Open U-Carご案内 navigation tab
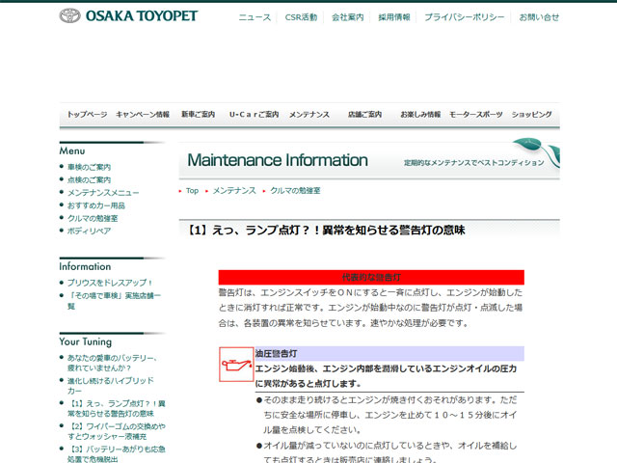This screenshot has width=617, height=463. (254, 115)
